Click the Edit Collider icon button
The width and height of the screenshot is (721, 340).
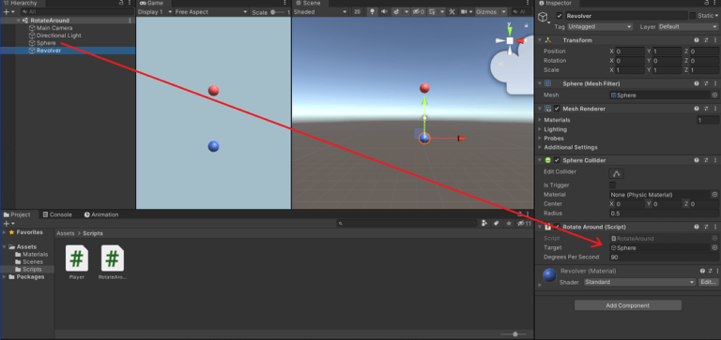616,173
